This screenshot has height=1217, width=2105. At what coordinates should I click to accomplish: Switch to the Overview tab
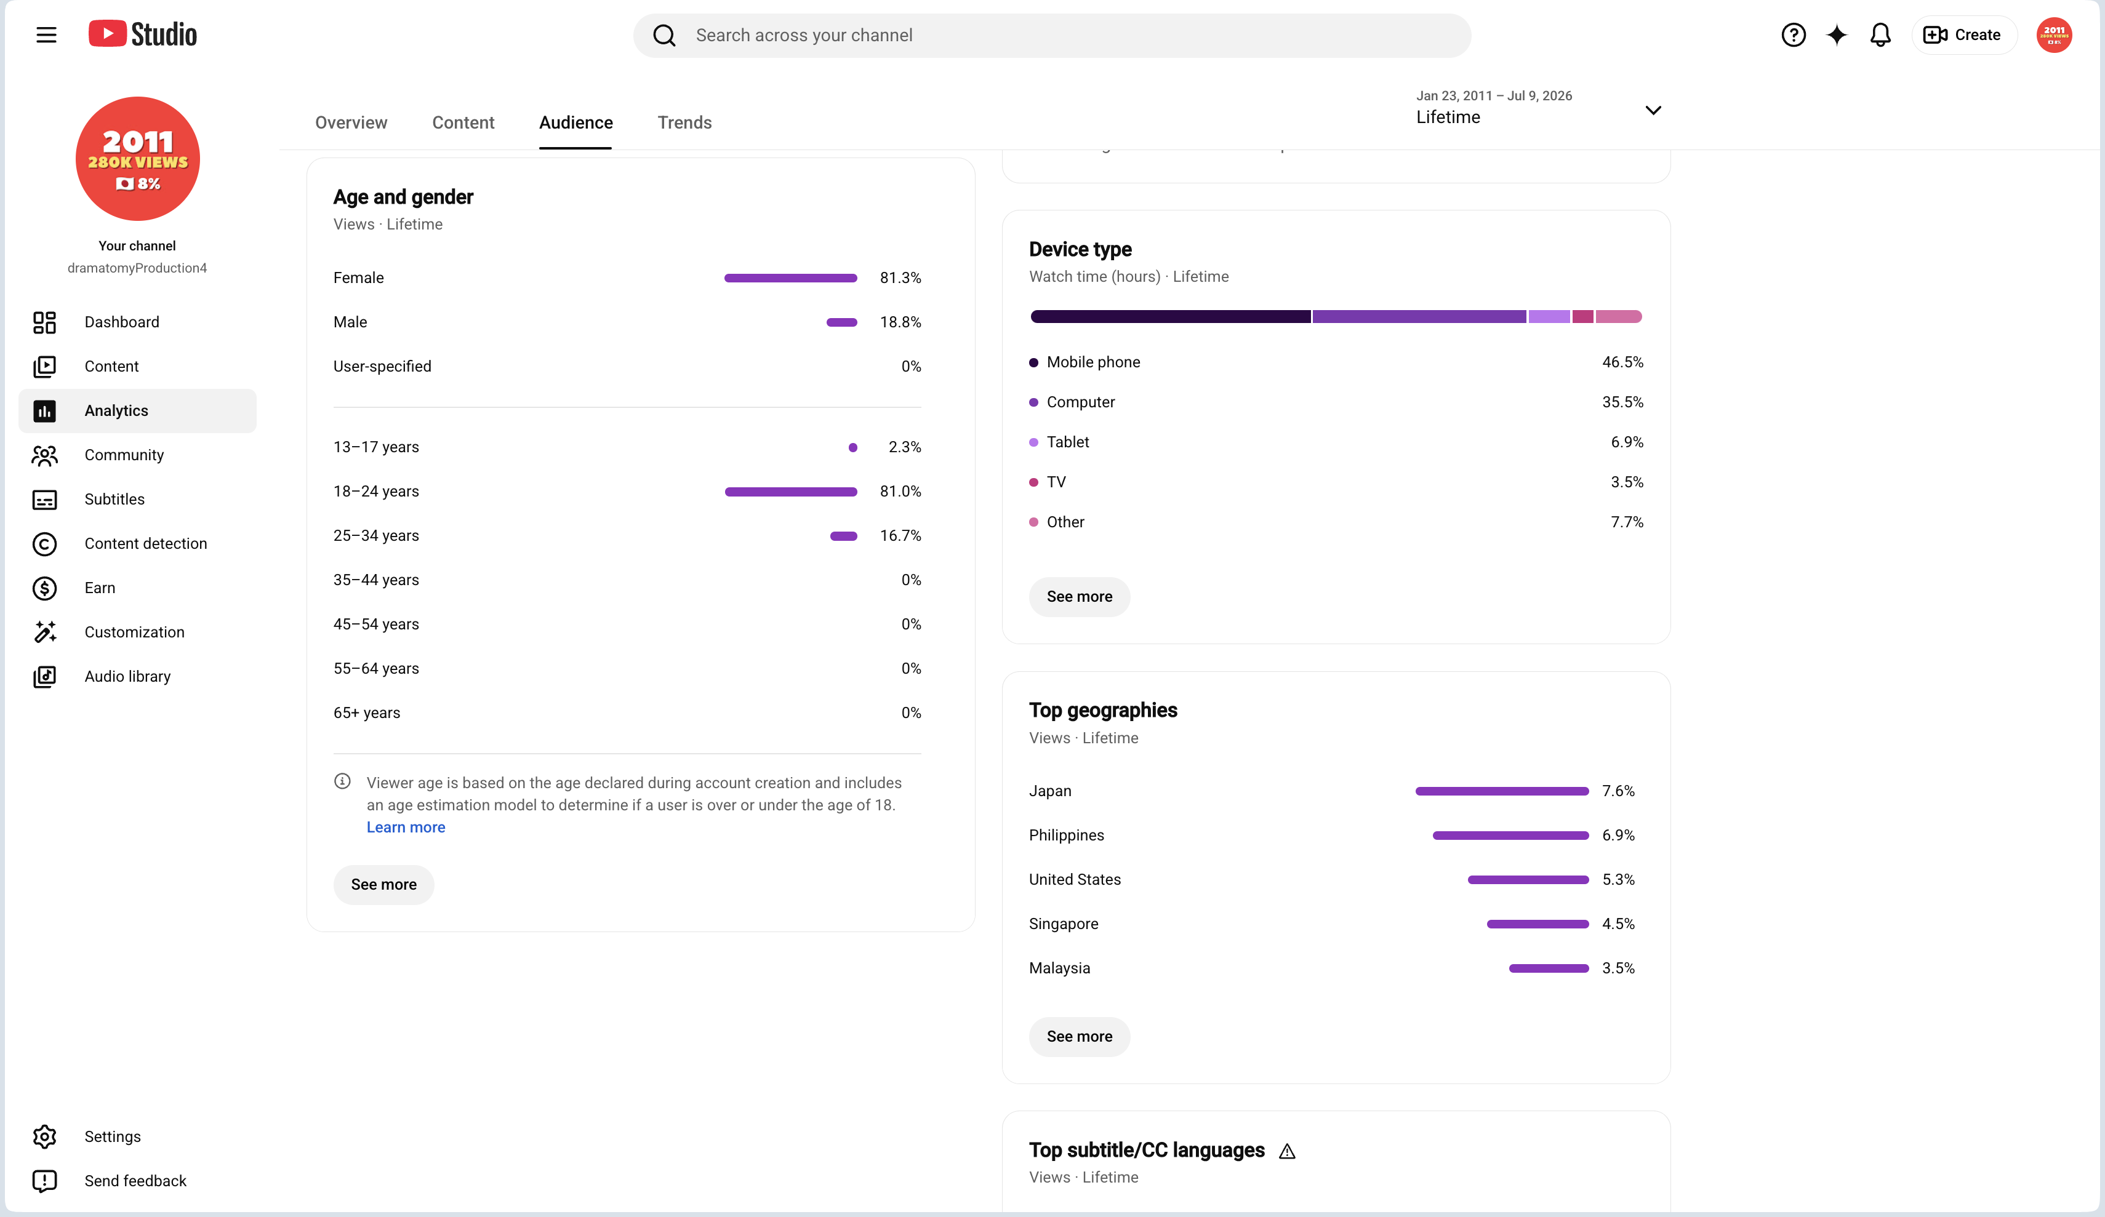coord(351,123)
